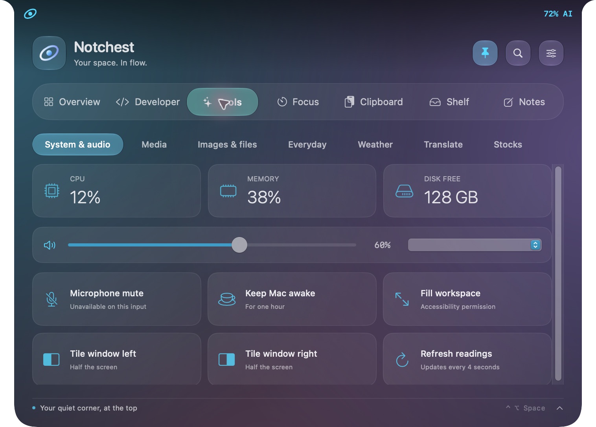Click 'Your quiet corner, at the top' status
This screenshot has height=427, width=596.
point(88,408)
